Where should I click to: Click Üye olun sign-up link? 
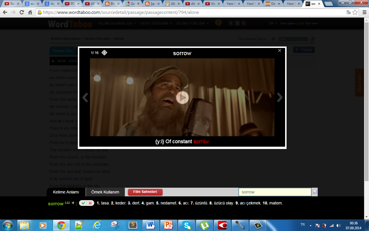pyautogui.click(x=311, y=23)
